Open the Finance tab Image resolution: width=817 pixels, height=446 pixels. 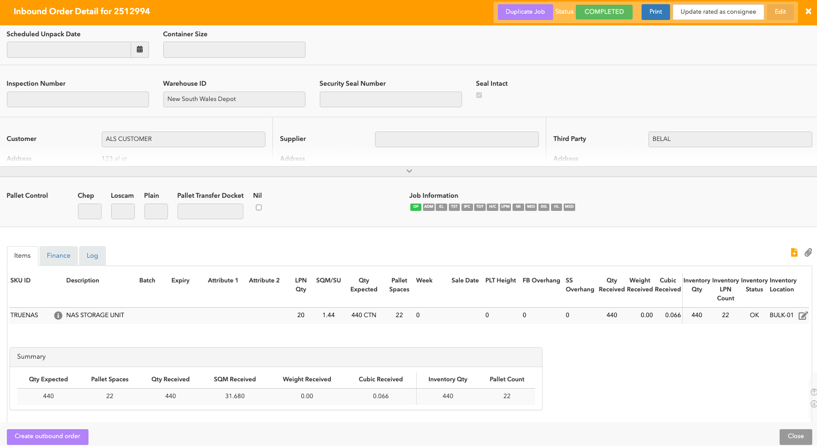pos(58,256)
